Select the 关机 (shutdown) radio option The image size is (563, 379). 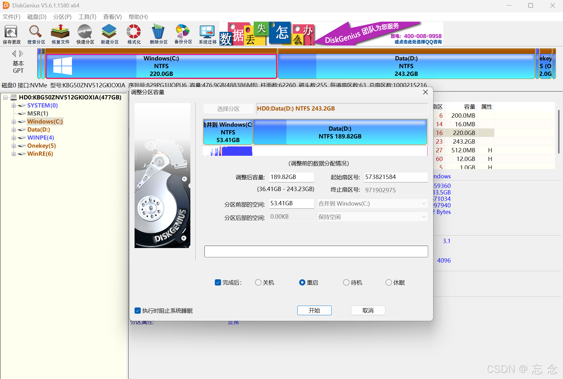pos(258,282)
